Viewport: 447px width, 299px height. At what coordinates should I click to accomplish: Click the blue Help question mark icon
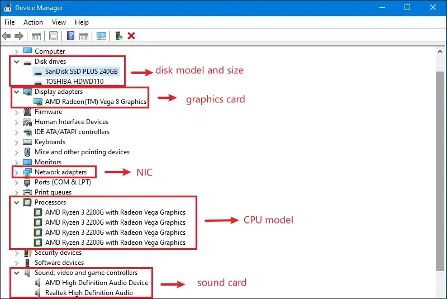(x=70, y=36)
